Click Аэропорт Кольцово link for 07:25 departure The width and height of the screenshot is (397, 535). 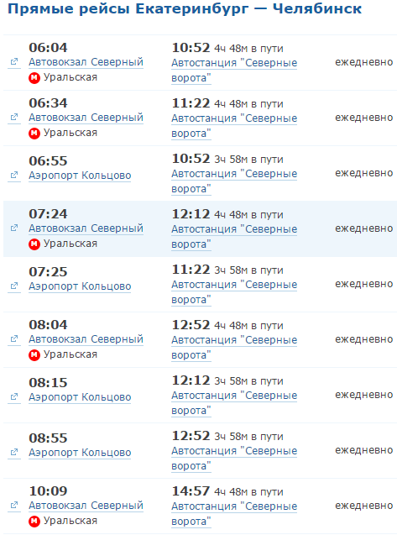pyautogui.click(x=80, y=286)
